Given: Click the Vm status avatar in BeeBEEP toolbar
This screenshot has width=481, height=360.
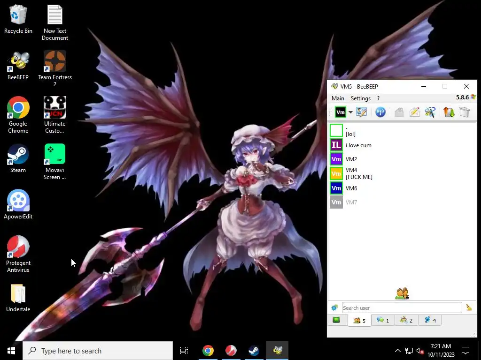Looking at the screenshot, I should tap(340, 112).
